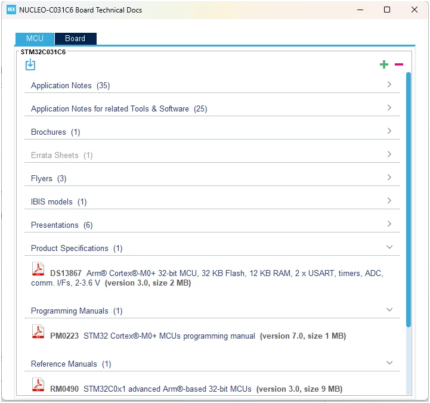
Task: Open the DS13867 datasheet PDF icon
Action: coord(38,269)
